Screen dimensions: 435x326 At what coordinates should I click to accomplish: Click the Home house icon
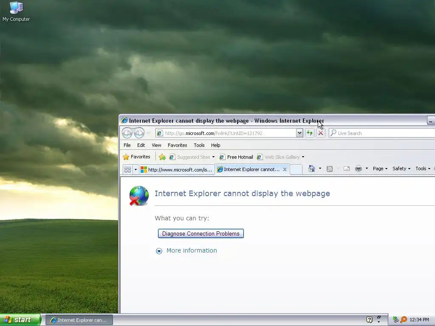pyautogui.click(x=311, y=169)
